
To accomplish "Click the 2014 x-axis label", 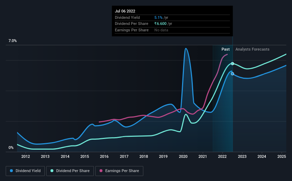I will point(65,156).
